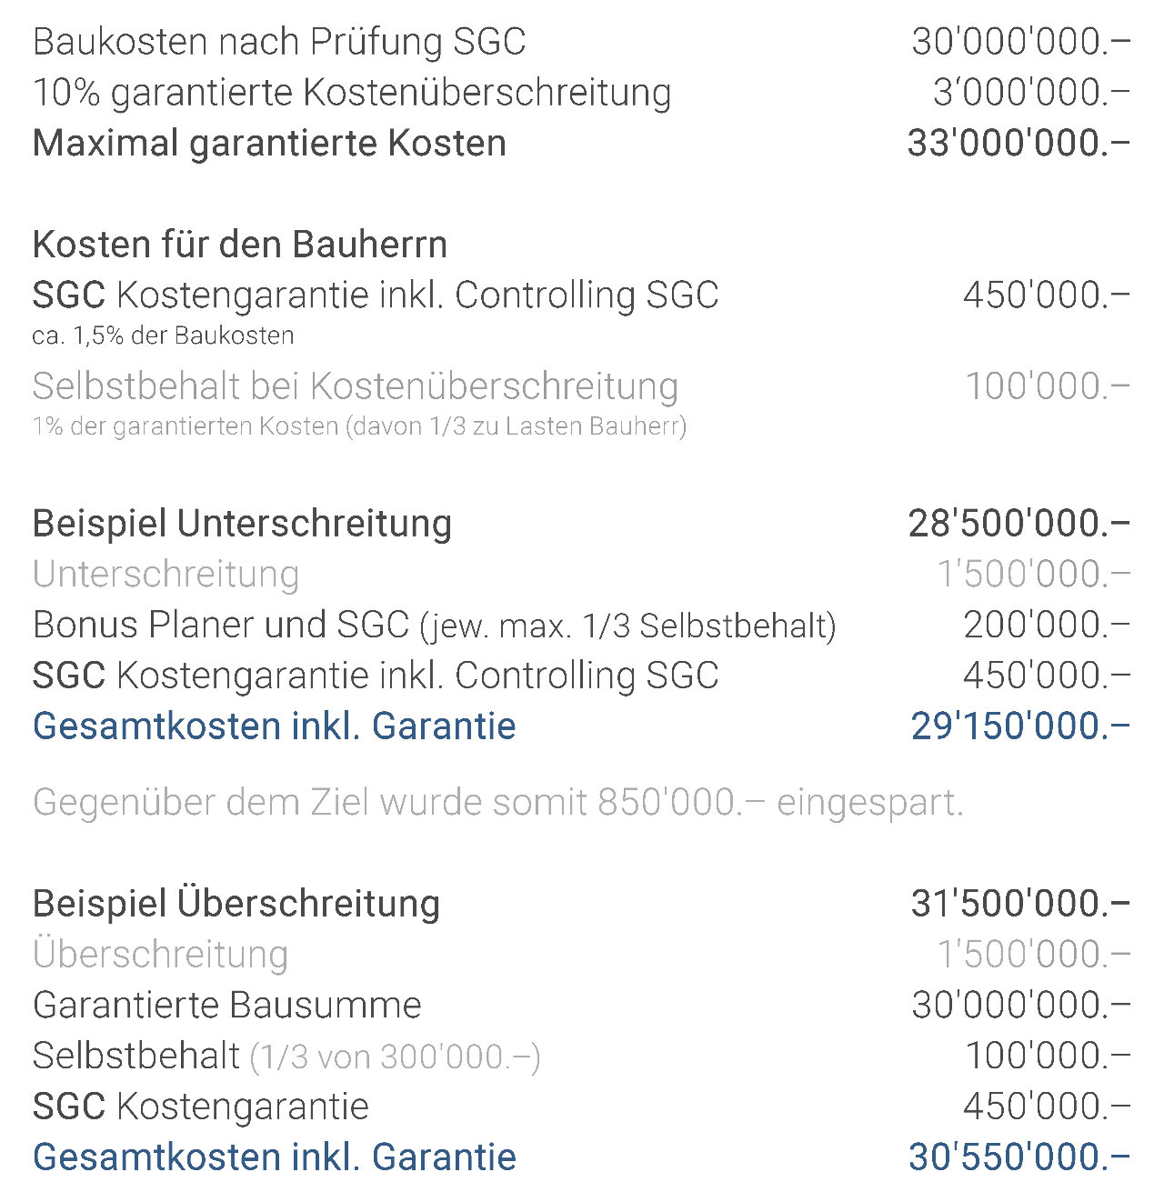Click the 'ca. 1,5% der Baukosten' note
This screenshot has height=1192, width=1164.
163,336
